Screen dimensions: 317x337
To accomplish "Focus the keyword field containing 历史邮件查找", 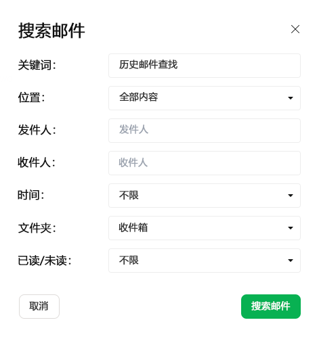I will 205,66.
